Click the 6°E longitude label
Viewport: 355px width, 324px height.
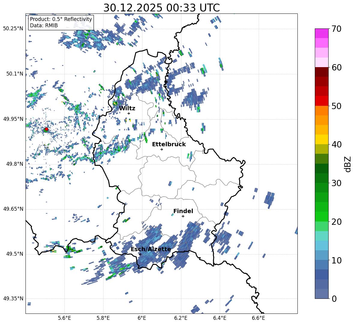142,318
